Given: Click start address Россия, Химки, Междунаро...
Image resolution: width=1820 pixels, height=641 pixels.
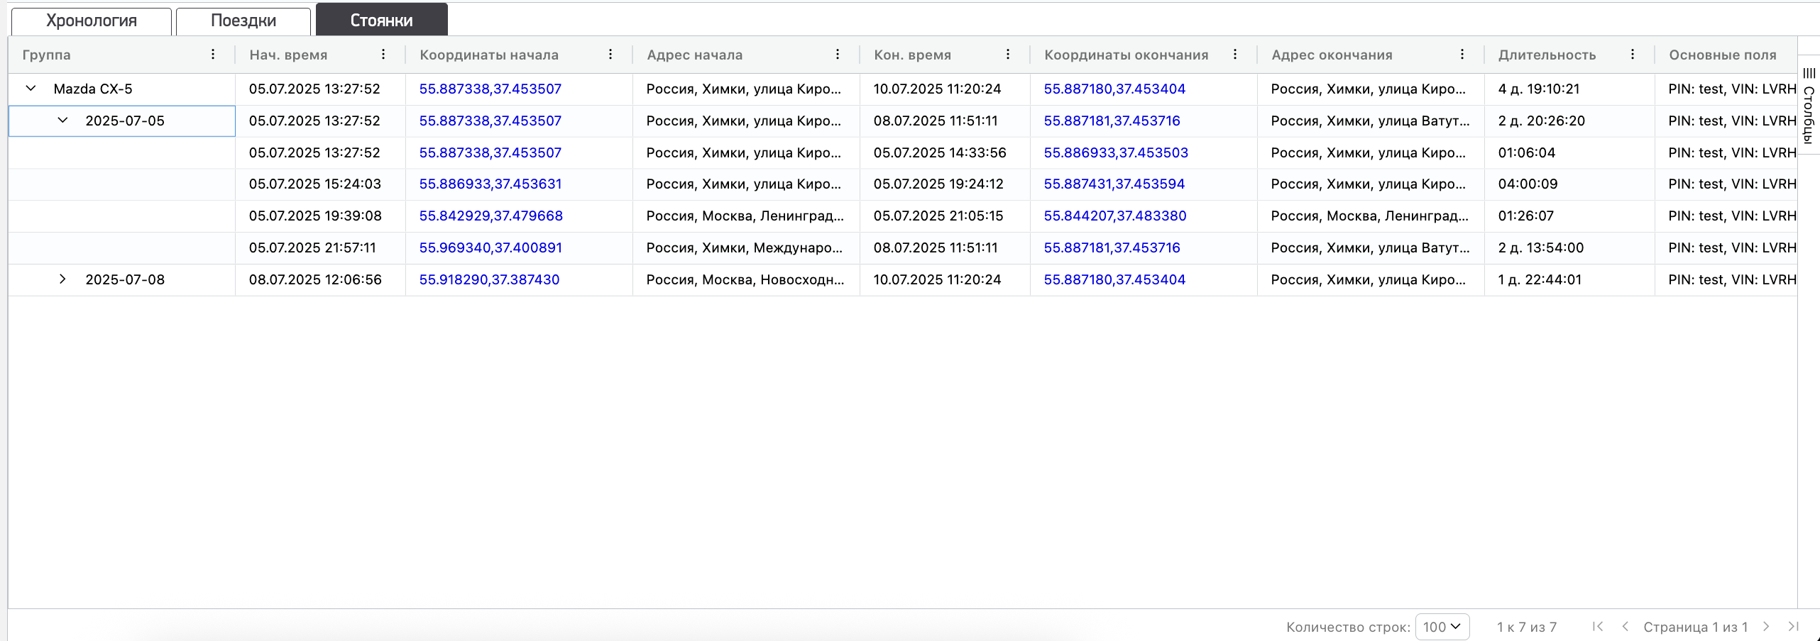Looking at the screenshot, I should coord(745,247).
